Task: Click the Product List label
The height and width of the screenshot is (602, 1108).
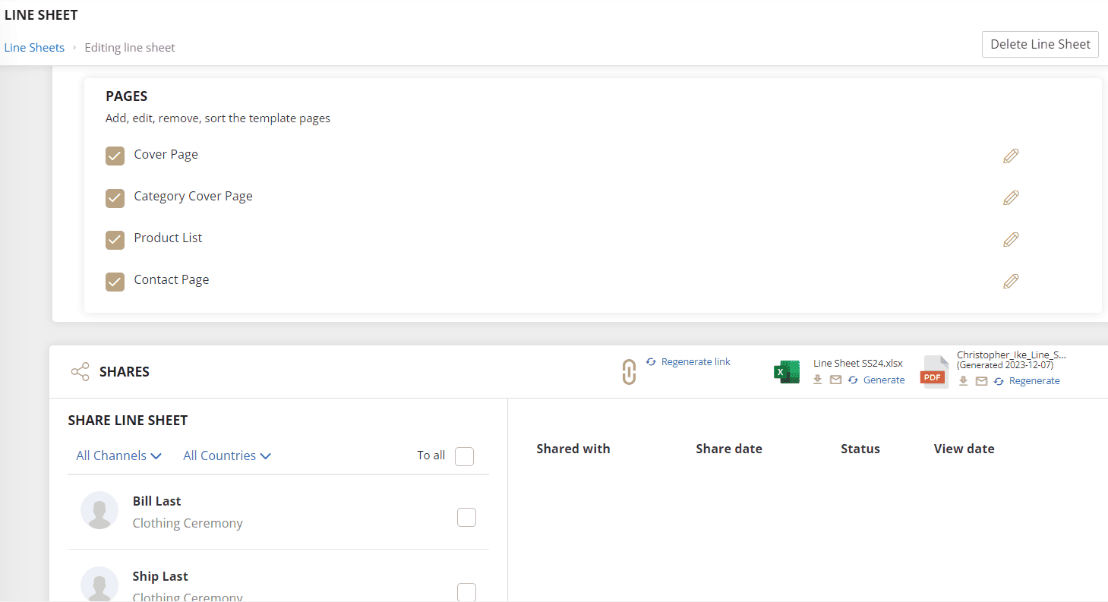Action: point(168,238)
